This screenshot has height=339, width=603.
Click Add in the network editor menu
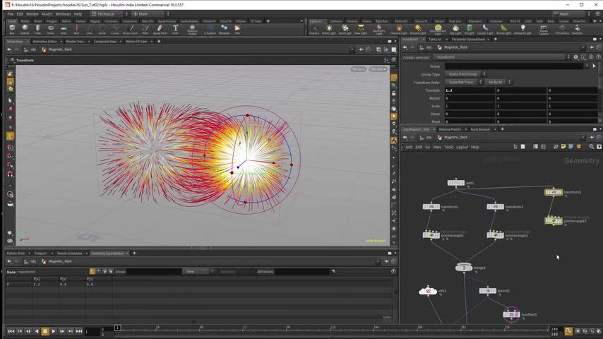(409, 147)
